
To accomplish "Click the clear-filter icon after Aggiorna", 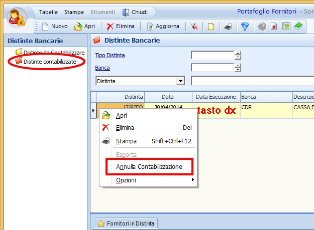I will pos(194,27).
